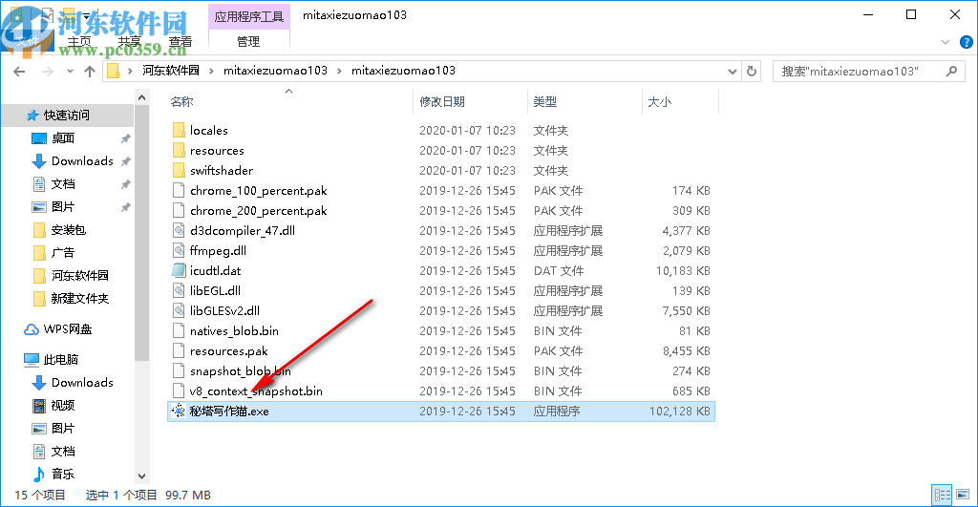Viewport: 978px width, 507px height.
Task: Open 桌面 in quick access
Action: click(63, 137)
